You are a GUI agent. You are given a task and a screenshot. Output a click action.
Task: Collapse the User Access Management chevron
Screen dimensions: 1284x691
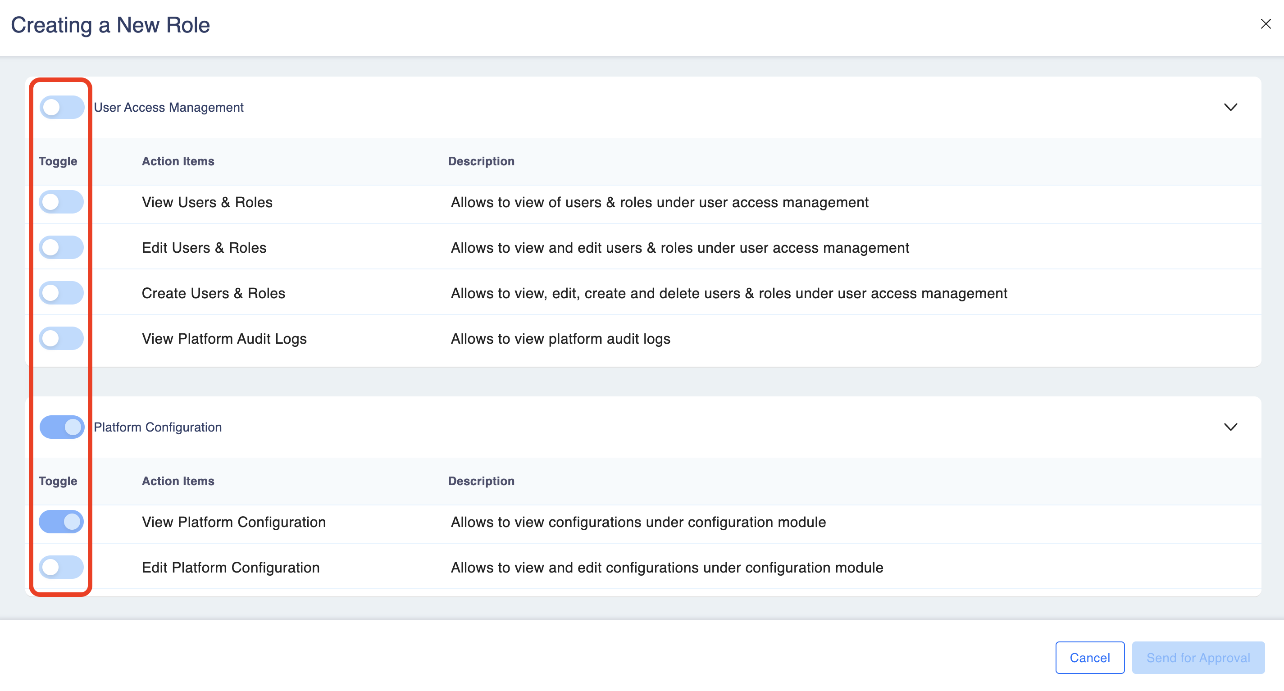[x=1230, y=107]
